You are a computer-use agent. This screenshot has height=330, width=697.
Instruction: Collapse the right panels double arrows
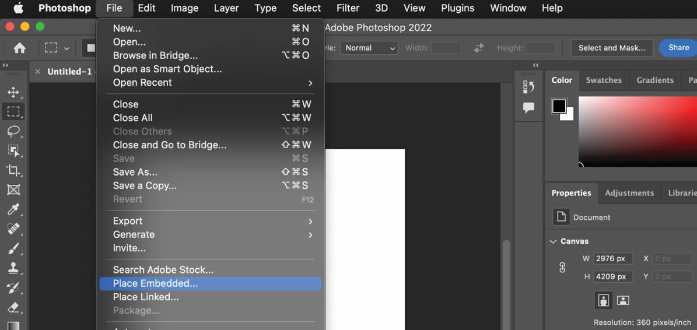pos(535,65)
